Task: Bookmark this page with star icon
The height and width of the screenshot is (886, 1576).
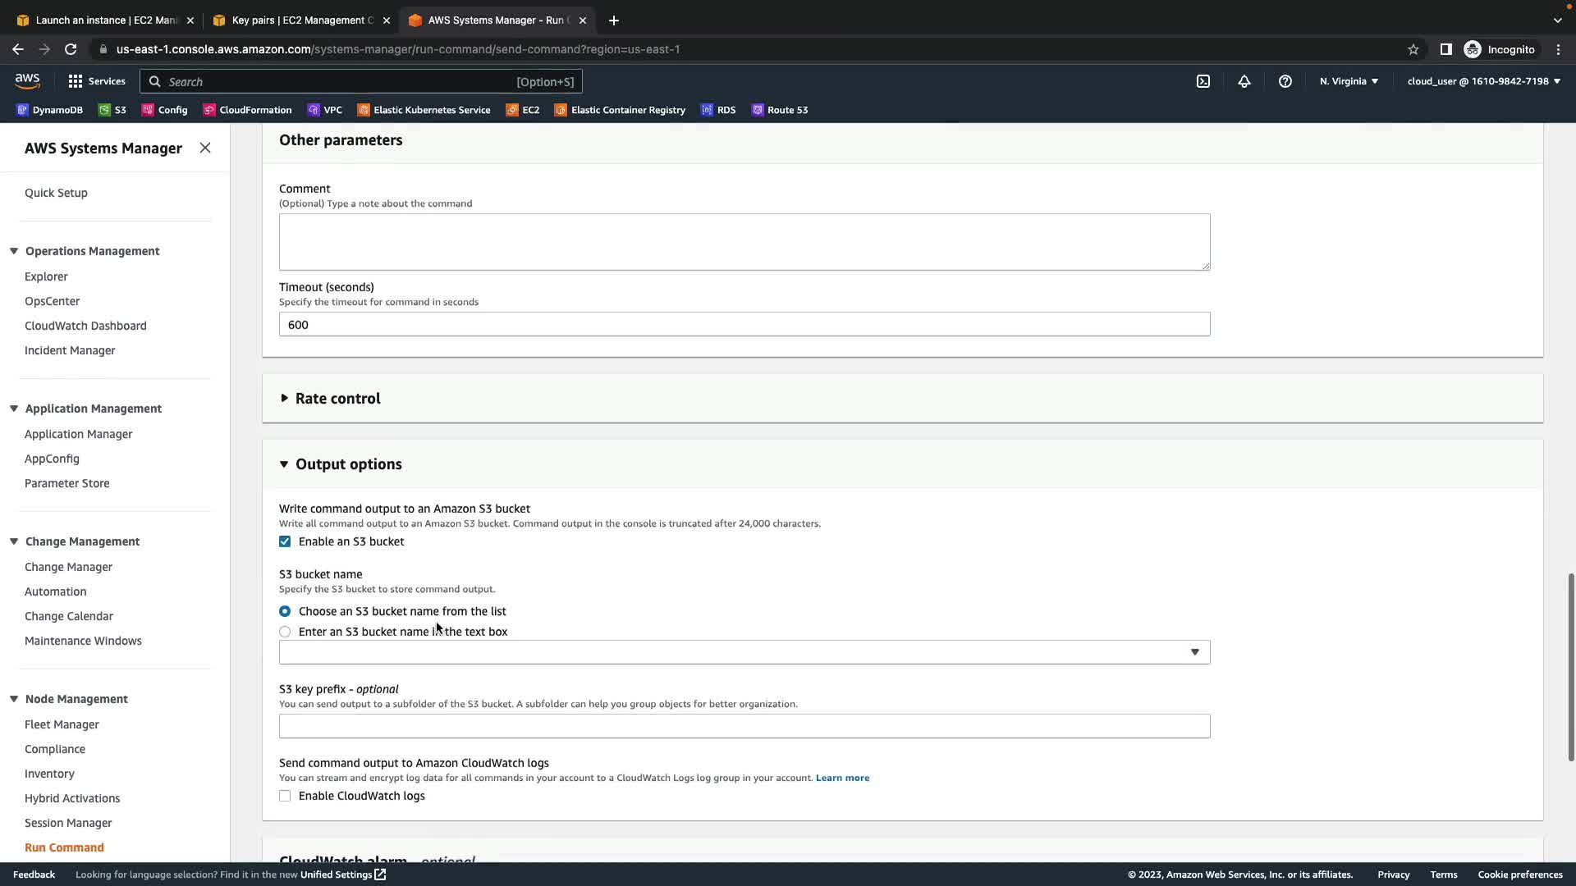Action: coord(1413,49)
